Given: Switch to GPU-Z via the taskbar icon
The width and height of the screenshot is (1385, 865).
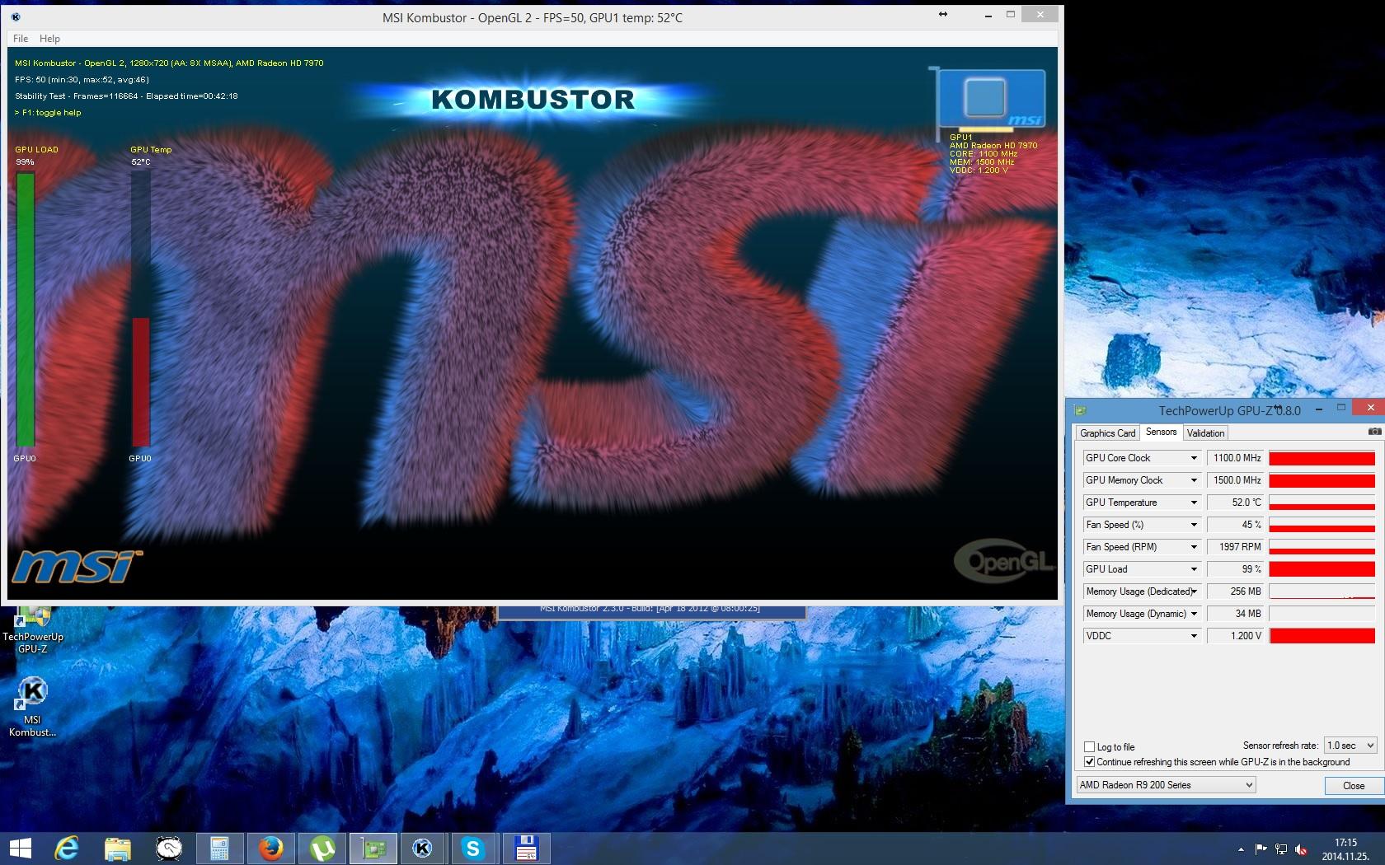Looking at the screenshot, I should click(x=373, y=849).
